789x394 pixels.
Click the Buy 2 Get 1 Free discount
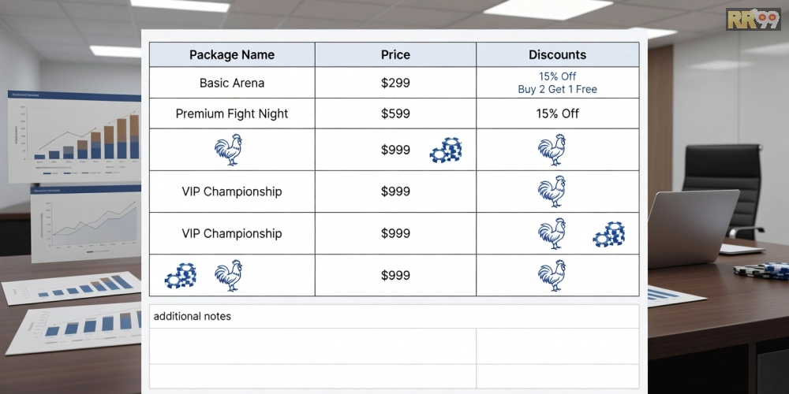pos(557,89)
